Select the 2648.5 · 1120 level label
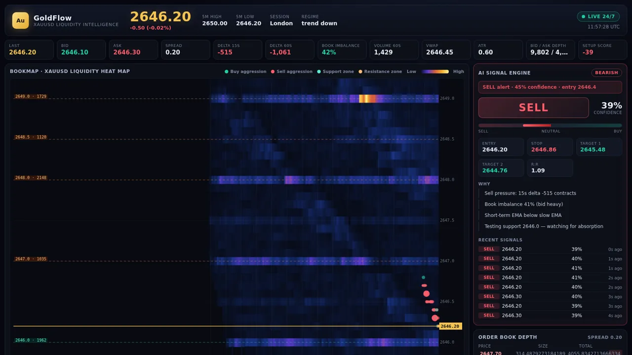 (x=31, y=137)
